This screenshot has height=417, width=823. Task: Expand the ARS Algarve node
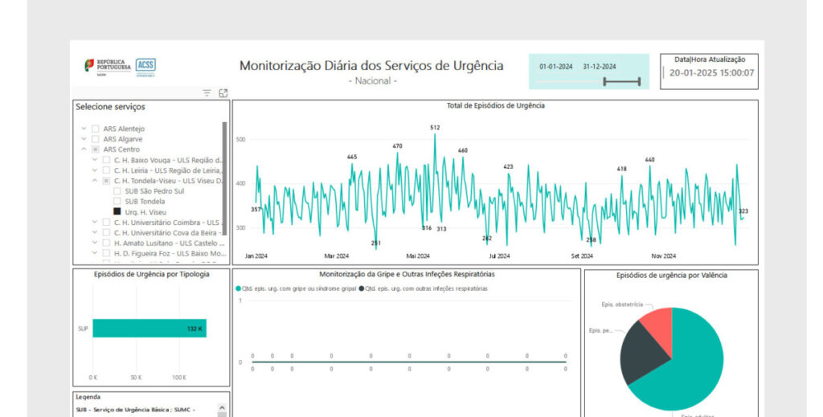(x=84, y=139)
